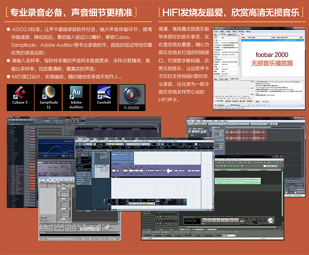Click Play in the Samplitude transport panel

coord(225,220)
